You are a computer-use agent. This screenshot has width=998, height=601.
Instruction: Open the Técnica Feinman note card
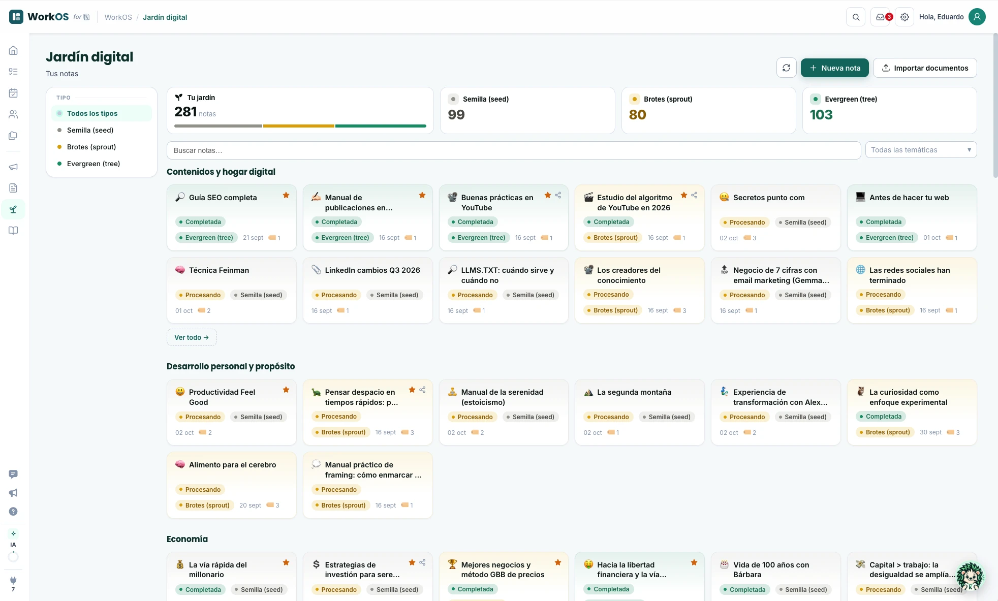(x=231, y=290)
